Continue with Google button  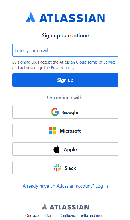65,112
